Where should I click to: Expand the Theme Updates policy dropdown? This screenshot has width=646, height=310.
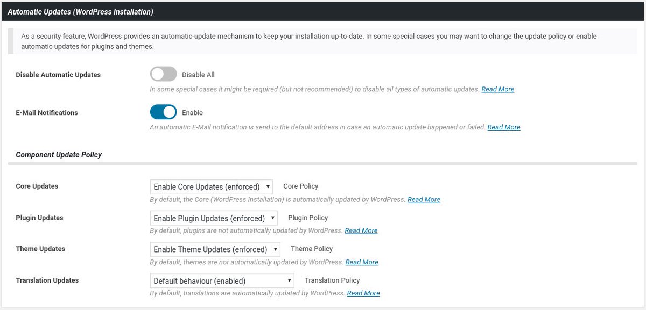[215, 249]
